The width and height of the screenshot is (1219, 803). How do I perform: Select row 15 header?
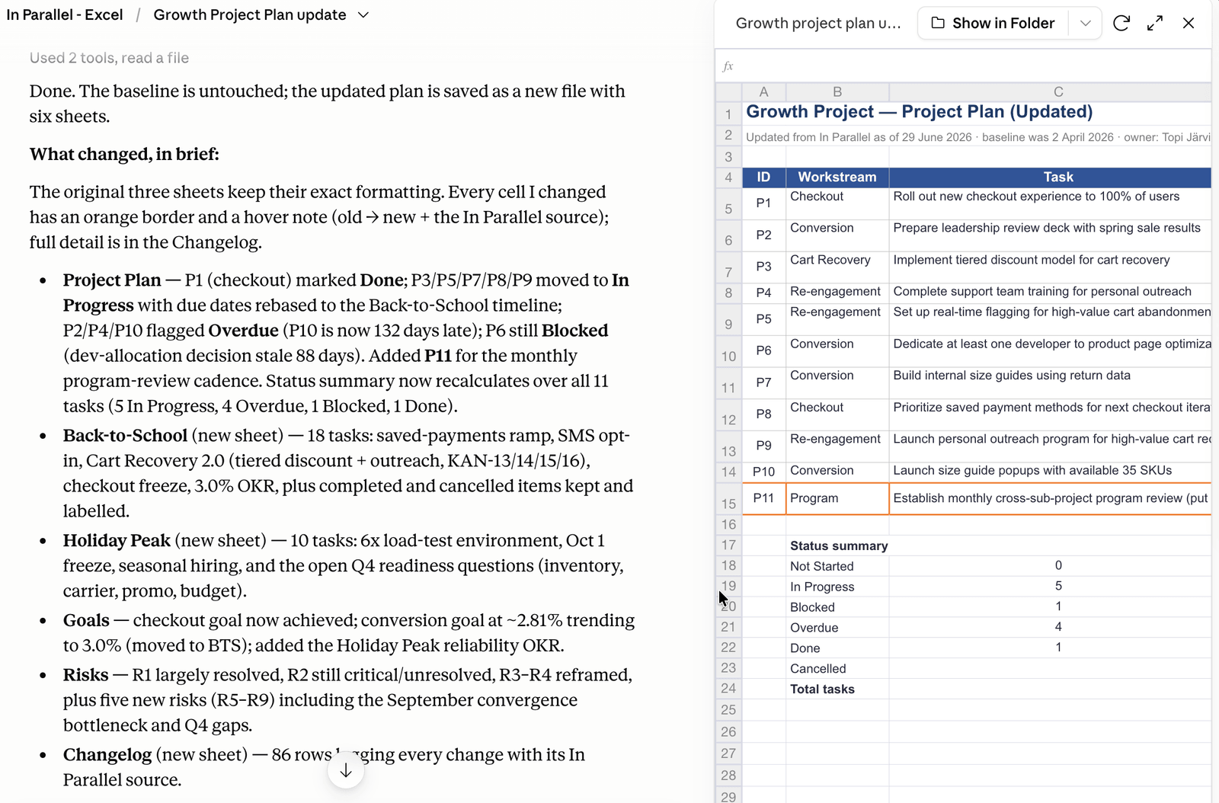click(728, 498)
